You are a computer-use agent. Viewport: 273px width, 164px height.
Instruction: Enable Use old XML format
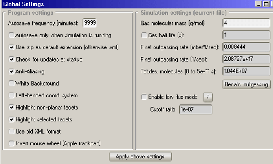[11, 131]
